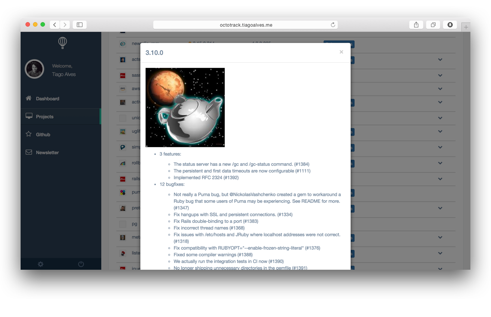Image resolution: width=491 pixels, height=317 pixels.
Task: Expand the 'met' project row chevron
Action: [x=440, y=237]
